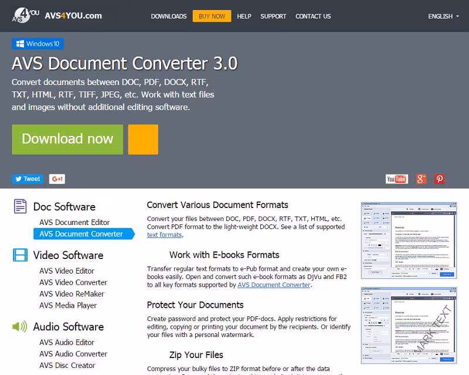Click the Audio Software speaker icon
The height and width of the screenshot is (375, 469).
(x=20, y=326)
